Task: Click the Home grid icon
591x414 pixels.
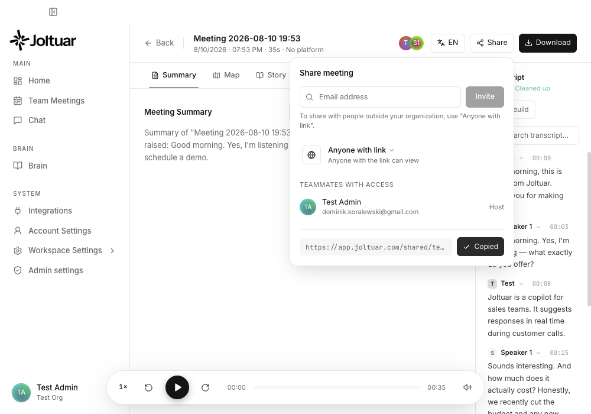Action: coord(18,80)
